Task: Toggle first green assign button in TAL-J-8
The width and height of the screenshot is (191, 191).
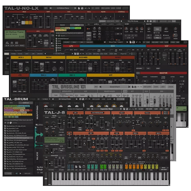Action: pyautogui.click(x=101, y=166)
